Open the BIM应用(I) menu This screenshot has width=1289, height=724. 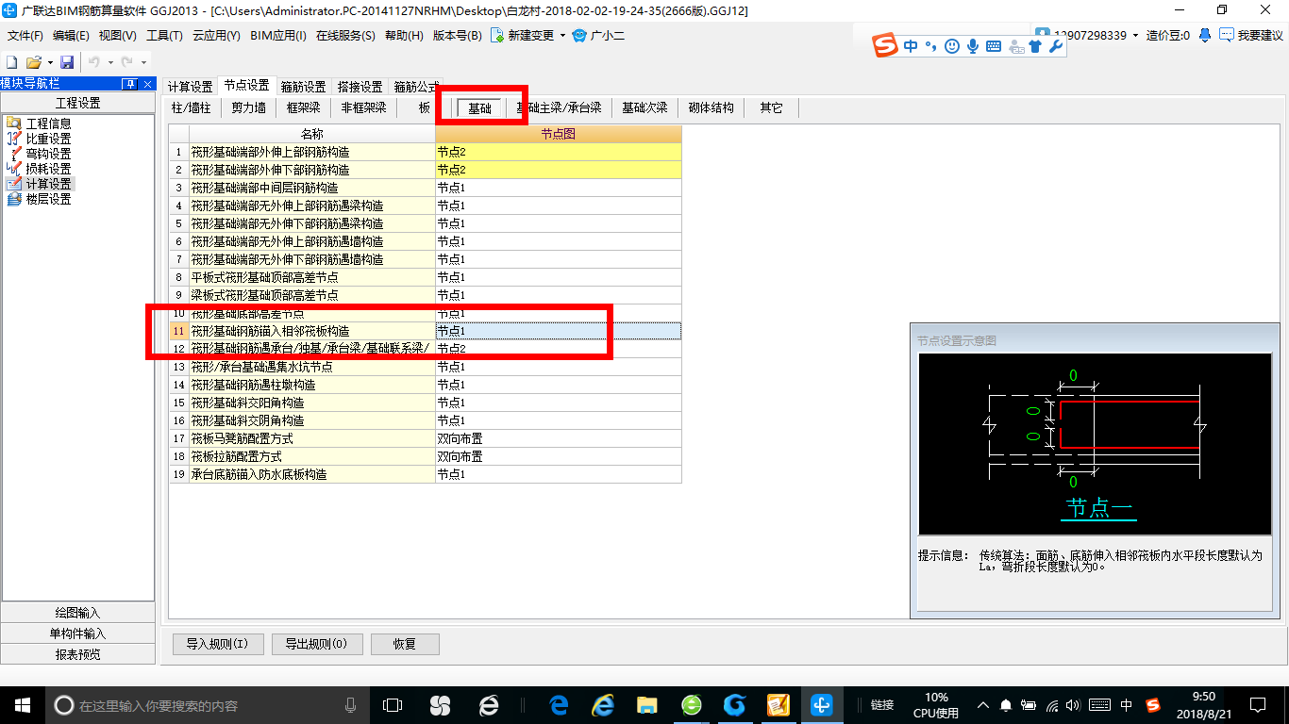[x=278, y=36]
